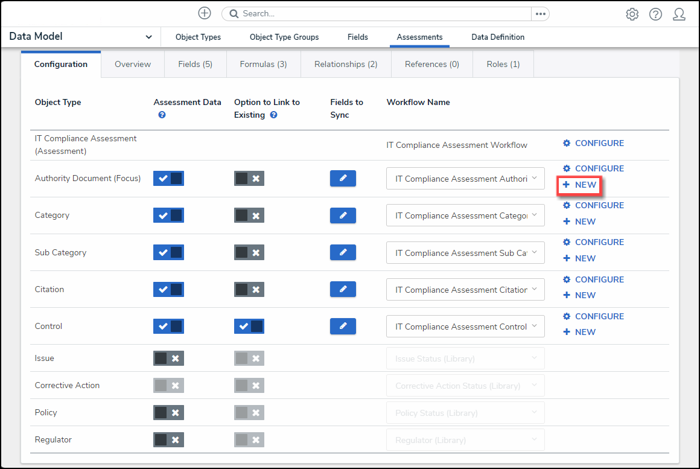Open the user profile icon
The height and width of the screenshot is (469, 700).
click(679, 14)
